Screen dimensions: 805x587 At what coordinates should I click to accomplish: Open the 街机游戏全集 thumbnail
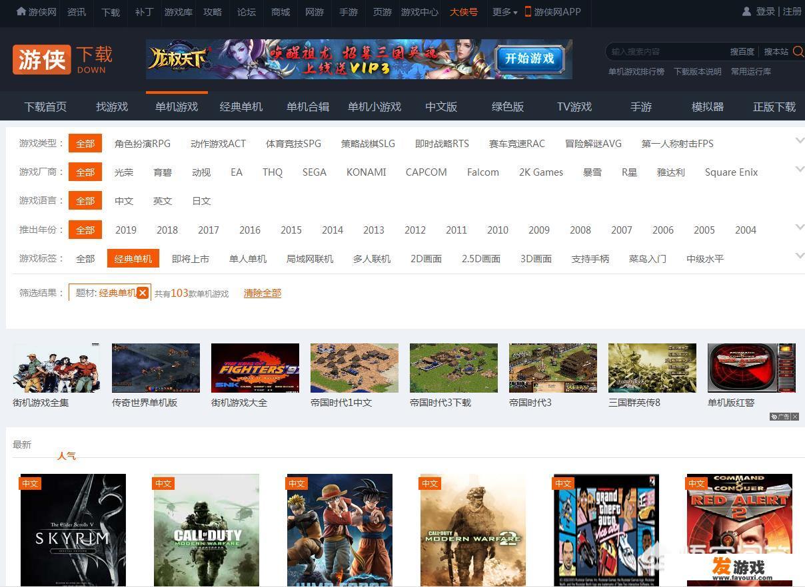coord(57,368)
